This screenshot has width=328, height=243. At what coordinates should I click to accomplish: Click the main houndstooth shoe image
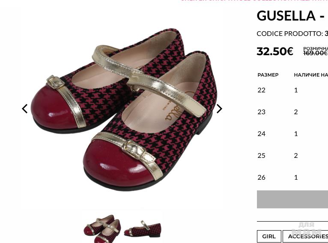pyautogui.click(x=124, y=109)
